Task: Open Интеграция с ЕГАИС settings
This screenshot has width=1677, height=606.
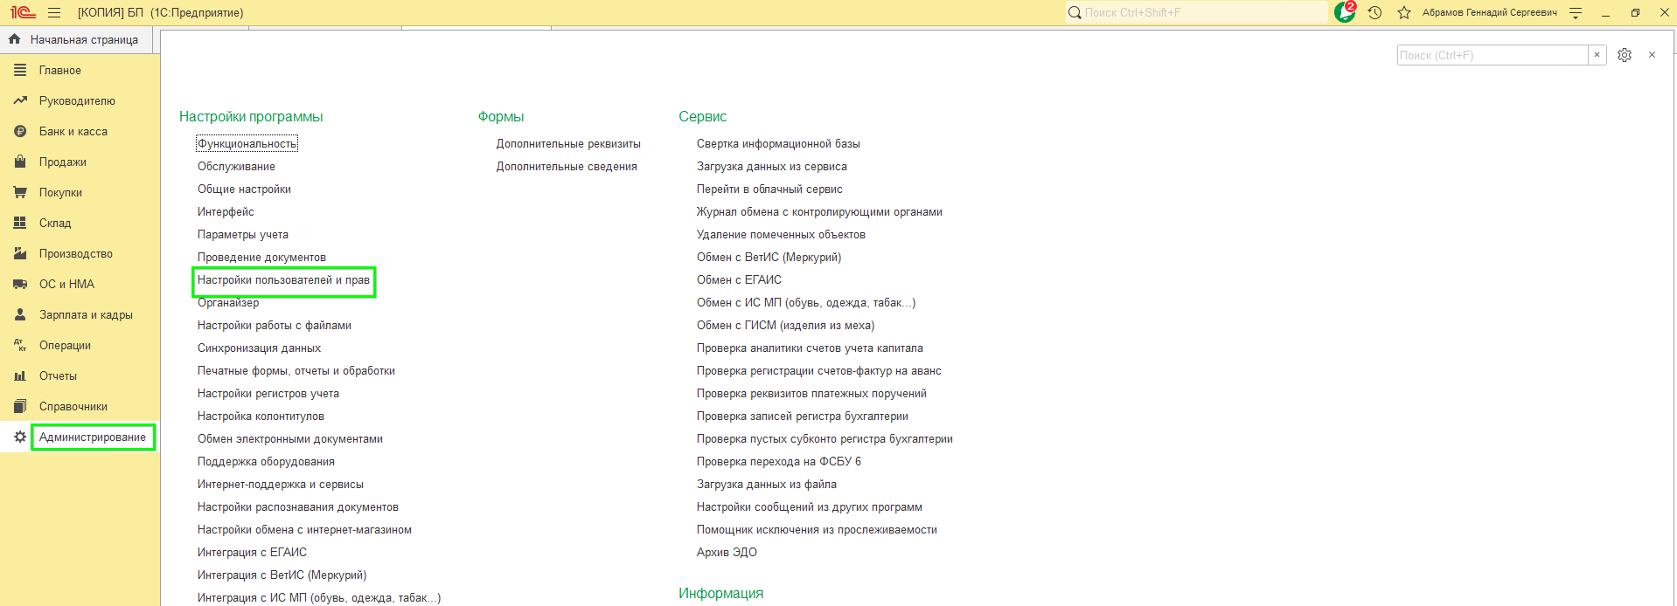Action: tap(252, 552)
